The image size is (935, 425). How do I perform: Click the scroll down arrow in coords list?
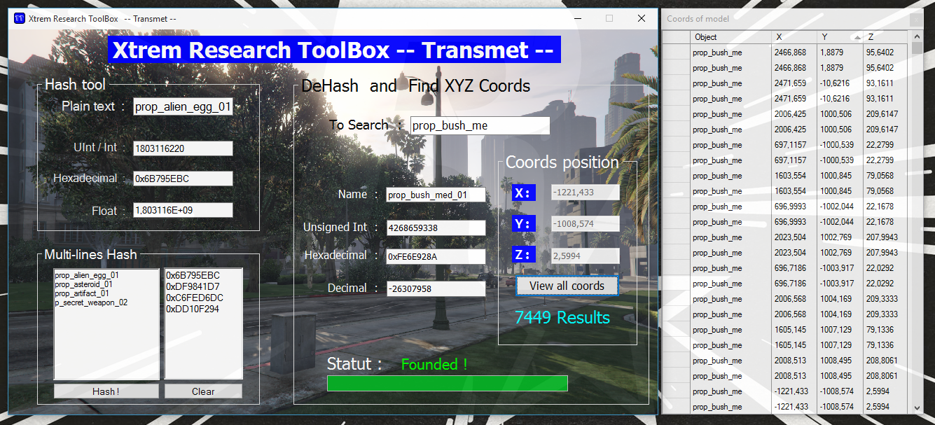click(x=917, y=407)
